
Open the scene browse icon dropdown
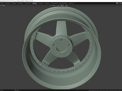pyautogui.click(x=117, y=3)
